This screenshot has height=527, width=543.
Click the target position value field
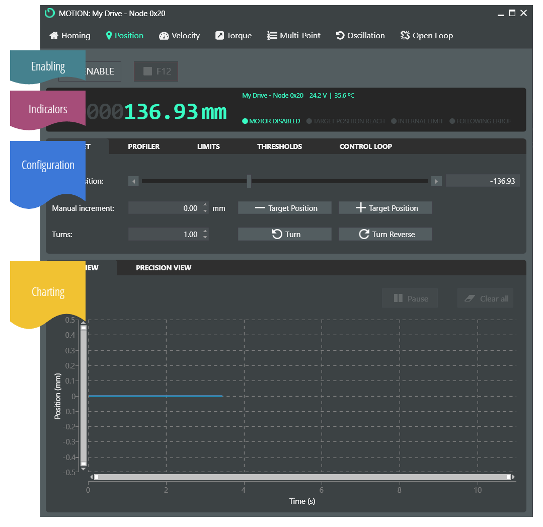(483, 181)
